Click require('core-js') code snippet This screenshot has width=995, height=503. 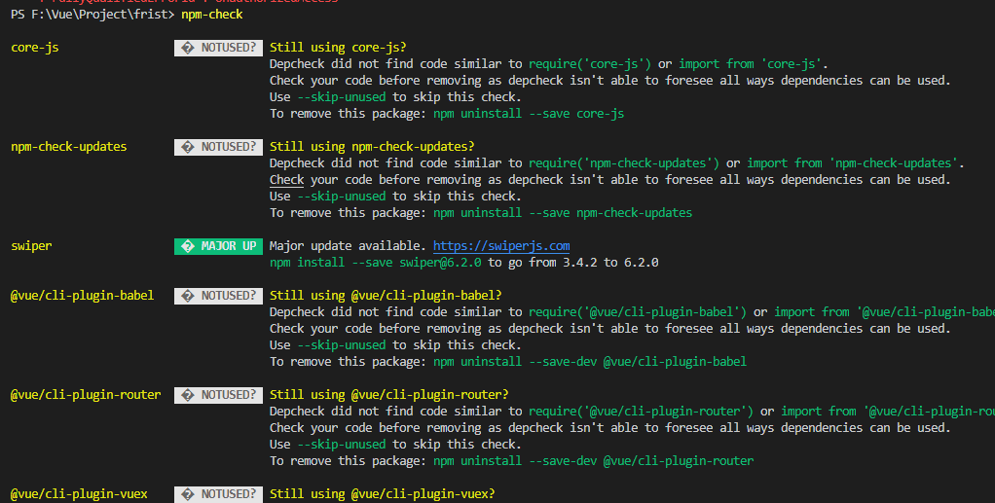click(x=590, y=64)
